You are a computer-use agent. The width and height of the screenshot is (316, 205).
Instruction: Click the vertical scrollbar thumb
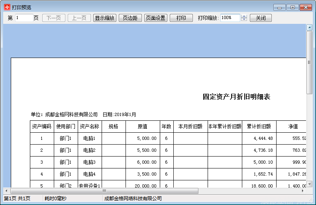[x=309, y=62]
